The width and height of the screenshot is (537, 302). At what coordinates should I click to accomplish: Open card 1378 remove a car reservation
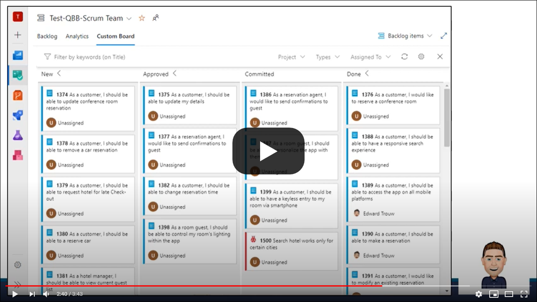coord(88,154)
